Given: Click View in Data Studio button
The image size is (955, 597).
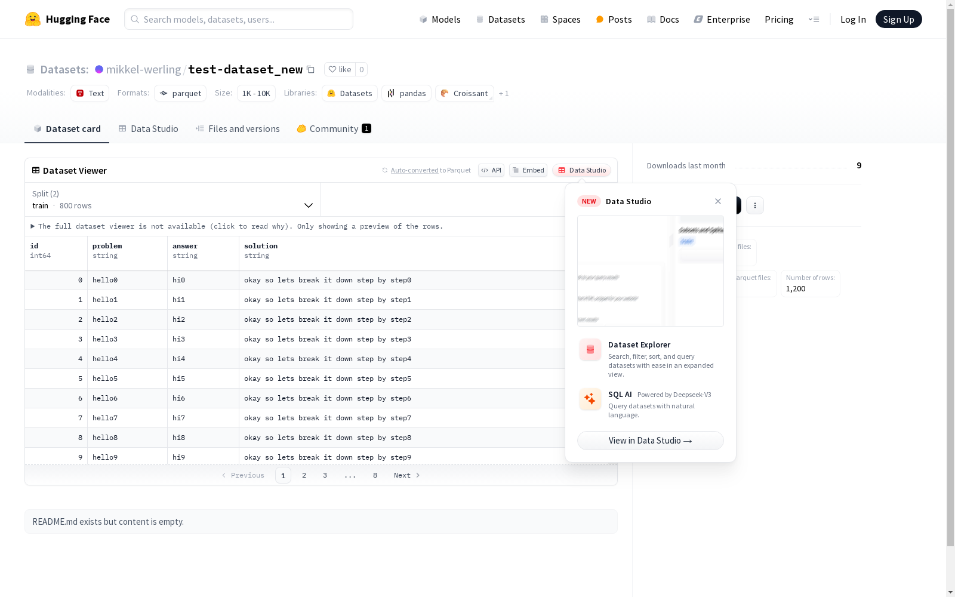Looking at the screenshot, I should (x=650, y=441).
